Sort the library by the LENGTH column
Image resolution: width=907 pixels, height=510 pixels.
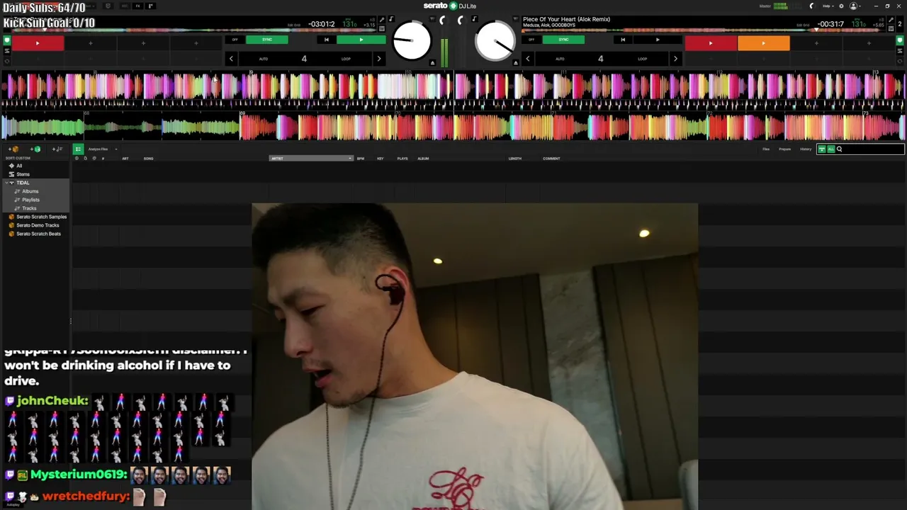[x=515, y=158]
